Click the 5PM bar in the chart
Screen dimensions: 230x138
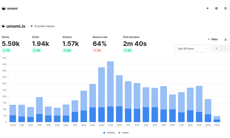tap(164, 104)
